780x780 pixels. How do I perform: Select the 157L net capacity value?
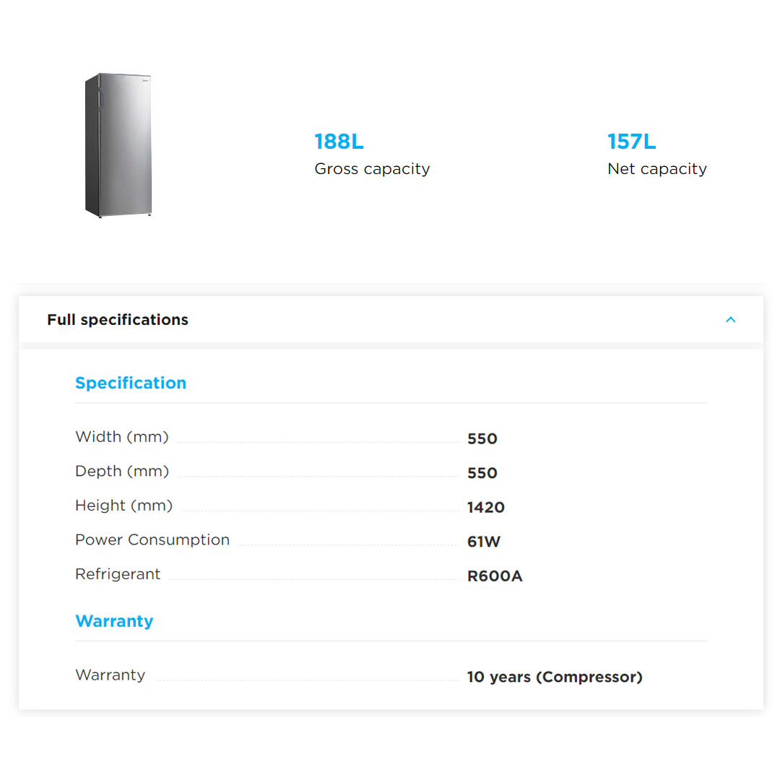631,142
